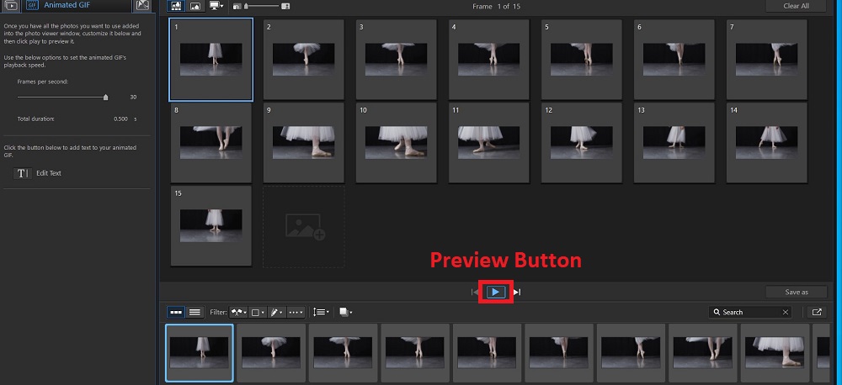Click the large thumbnail size icon
Viewport: 842px width, 385px height.
click(285, 7)
